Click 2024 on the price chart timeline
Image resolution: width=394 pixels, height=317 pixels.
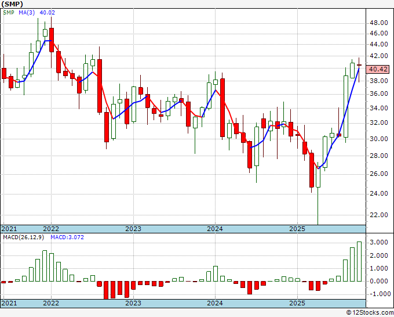(215, 229)
